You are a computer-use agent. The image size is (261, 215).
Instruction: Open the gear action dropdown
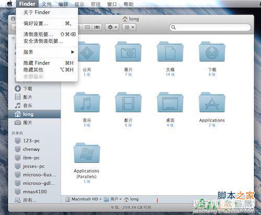click(112, 27)
